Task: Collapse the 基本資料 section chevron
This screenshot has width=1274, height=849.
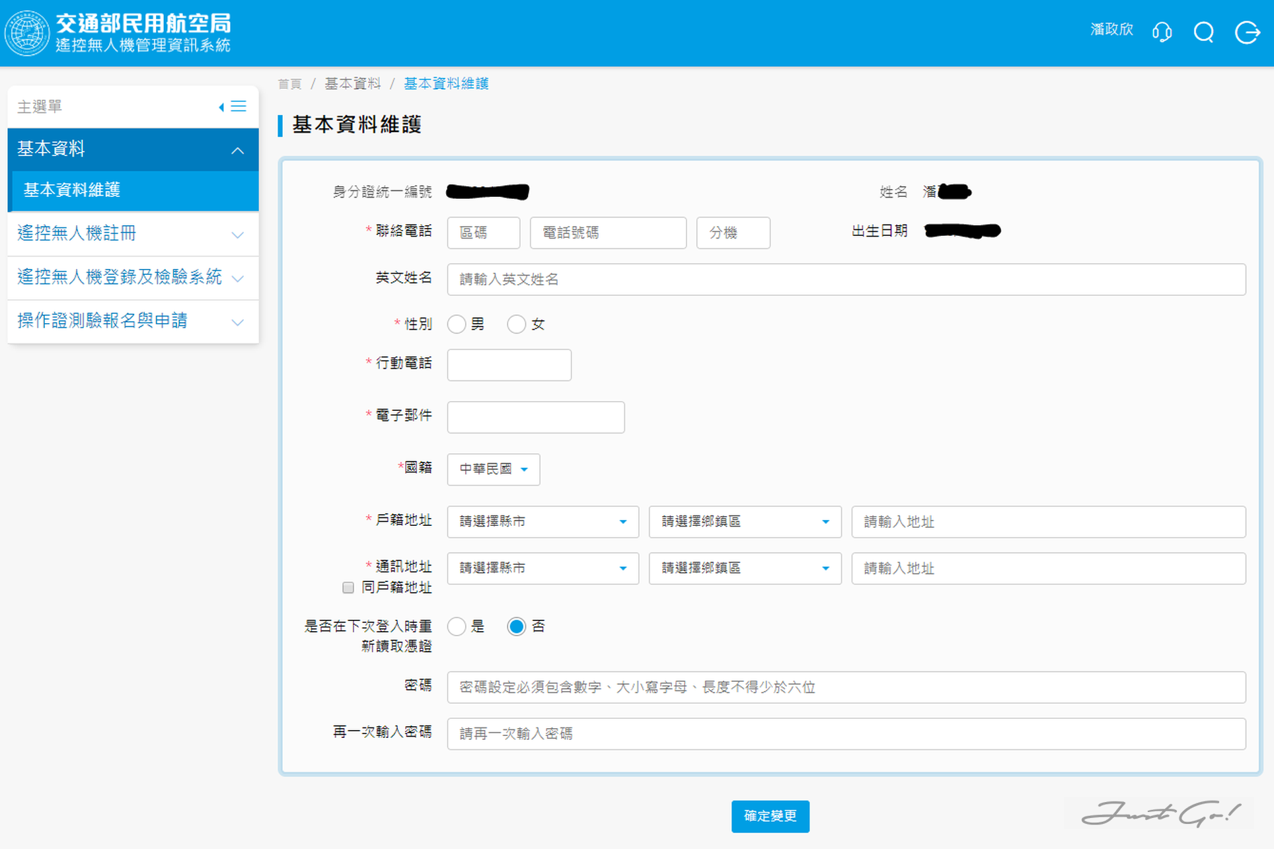Action: pyautogui.click(x=237, y=150)
